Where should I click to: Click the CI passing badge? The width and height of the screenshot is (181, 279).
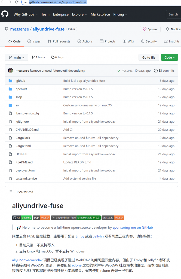[22, 218]
